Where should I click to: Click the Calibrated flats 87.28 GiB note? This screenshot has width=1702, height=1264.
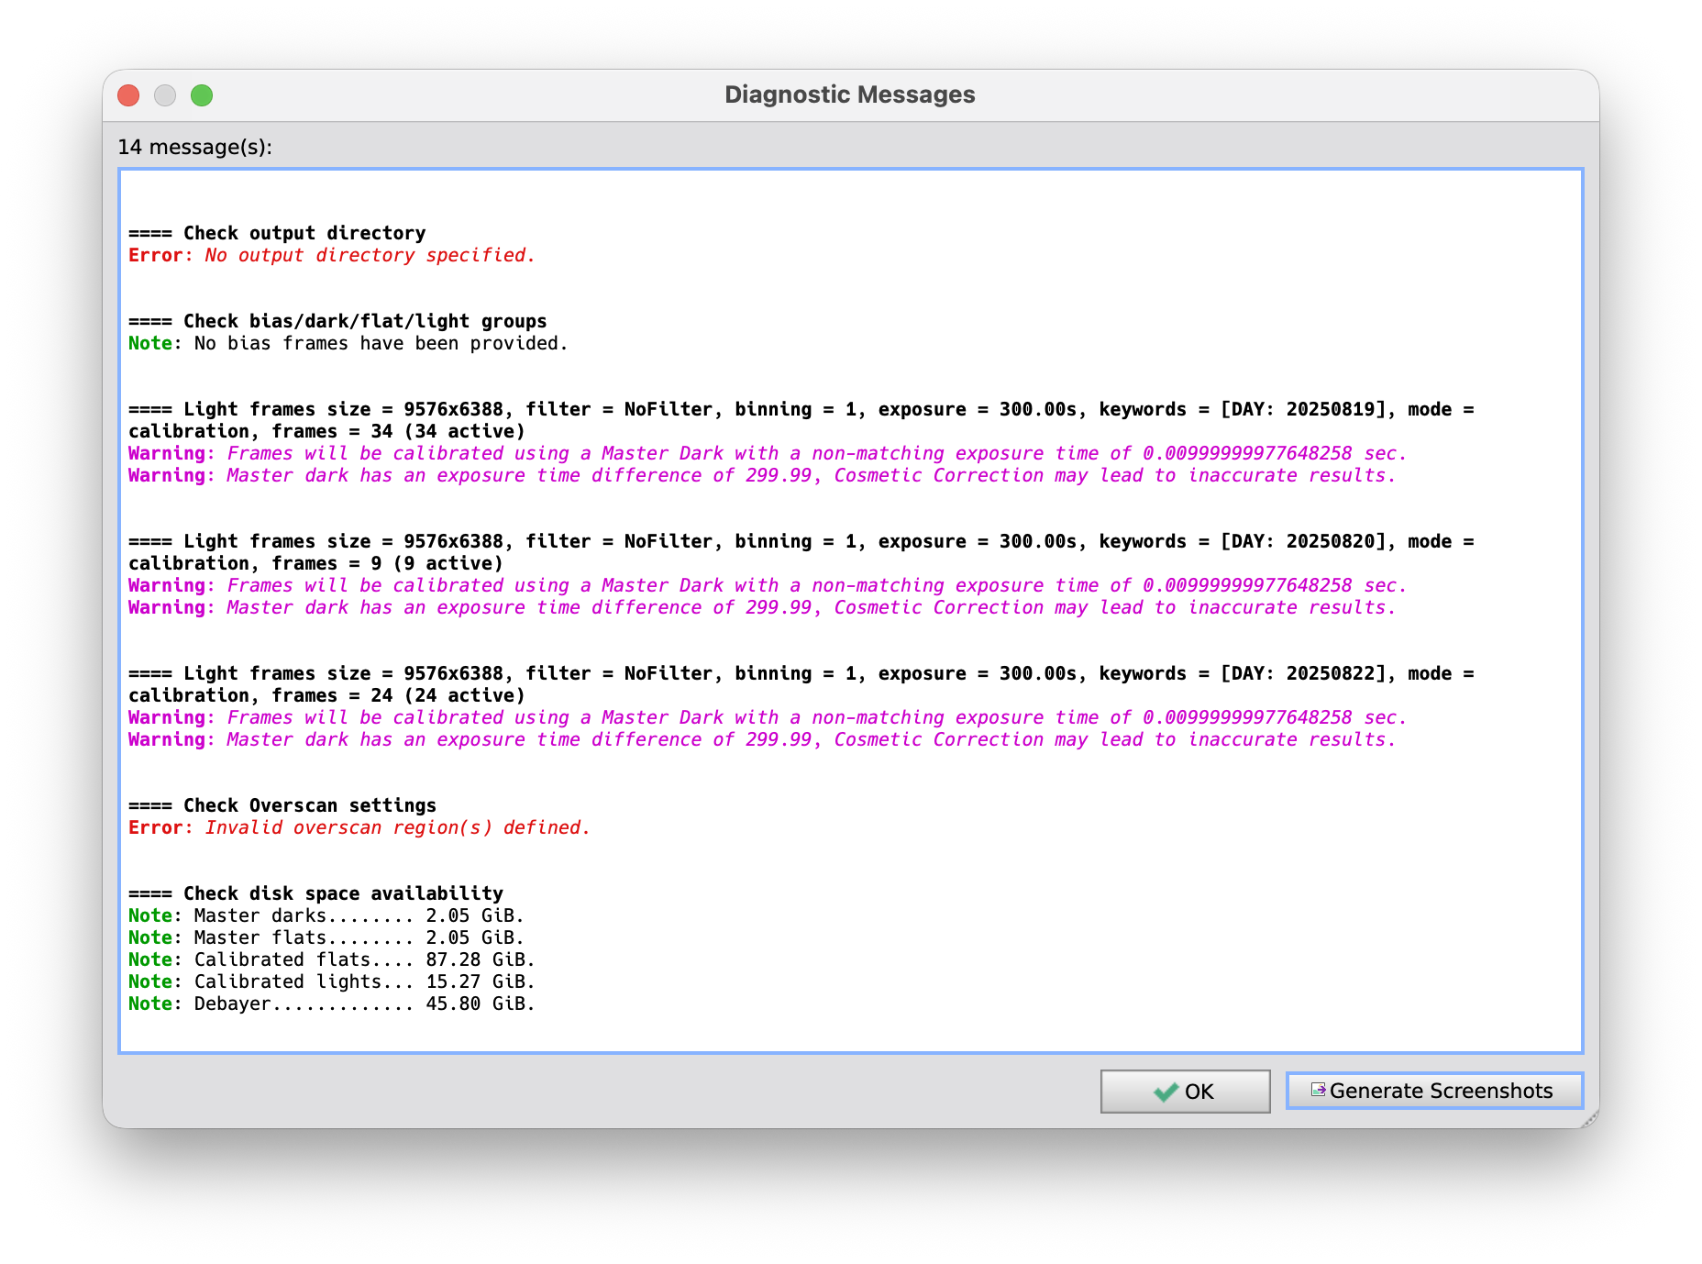pyautogui.click(x=331, y=959)
